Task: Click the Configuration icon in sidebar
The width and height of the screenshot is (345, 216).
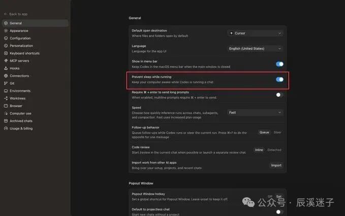Action: coord(6,38)
